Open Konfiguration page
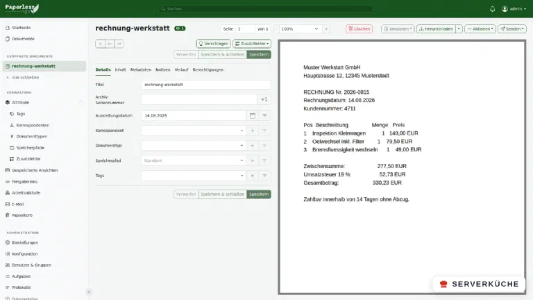This screenshot has height=300, width=533. (24, 253)
